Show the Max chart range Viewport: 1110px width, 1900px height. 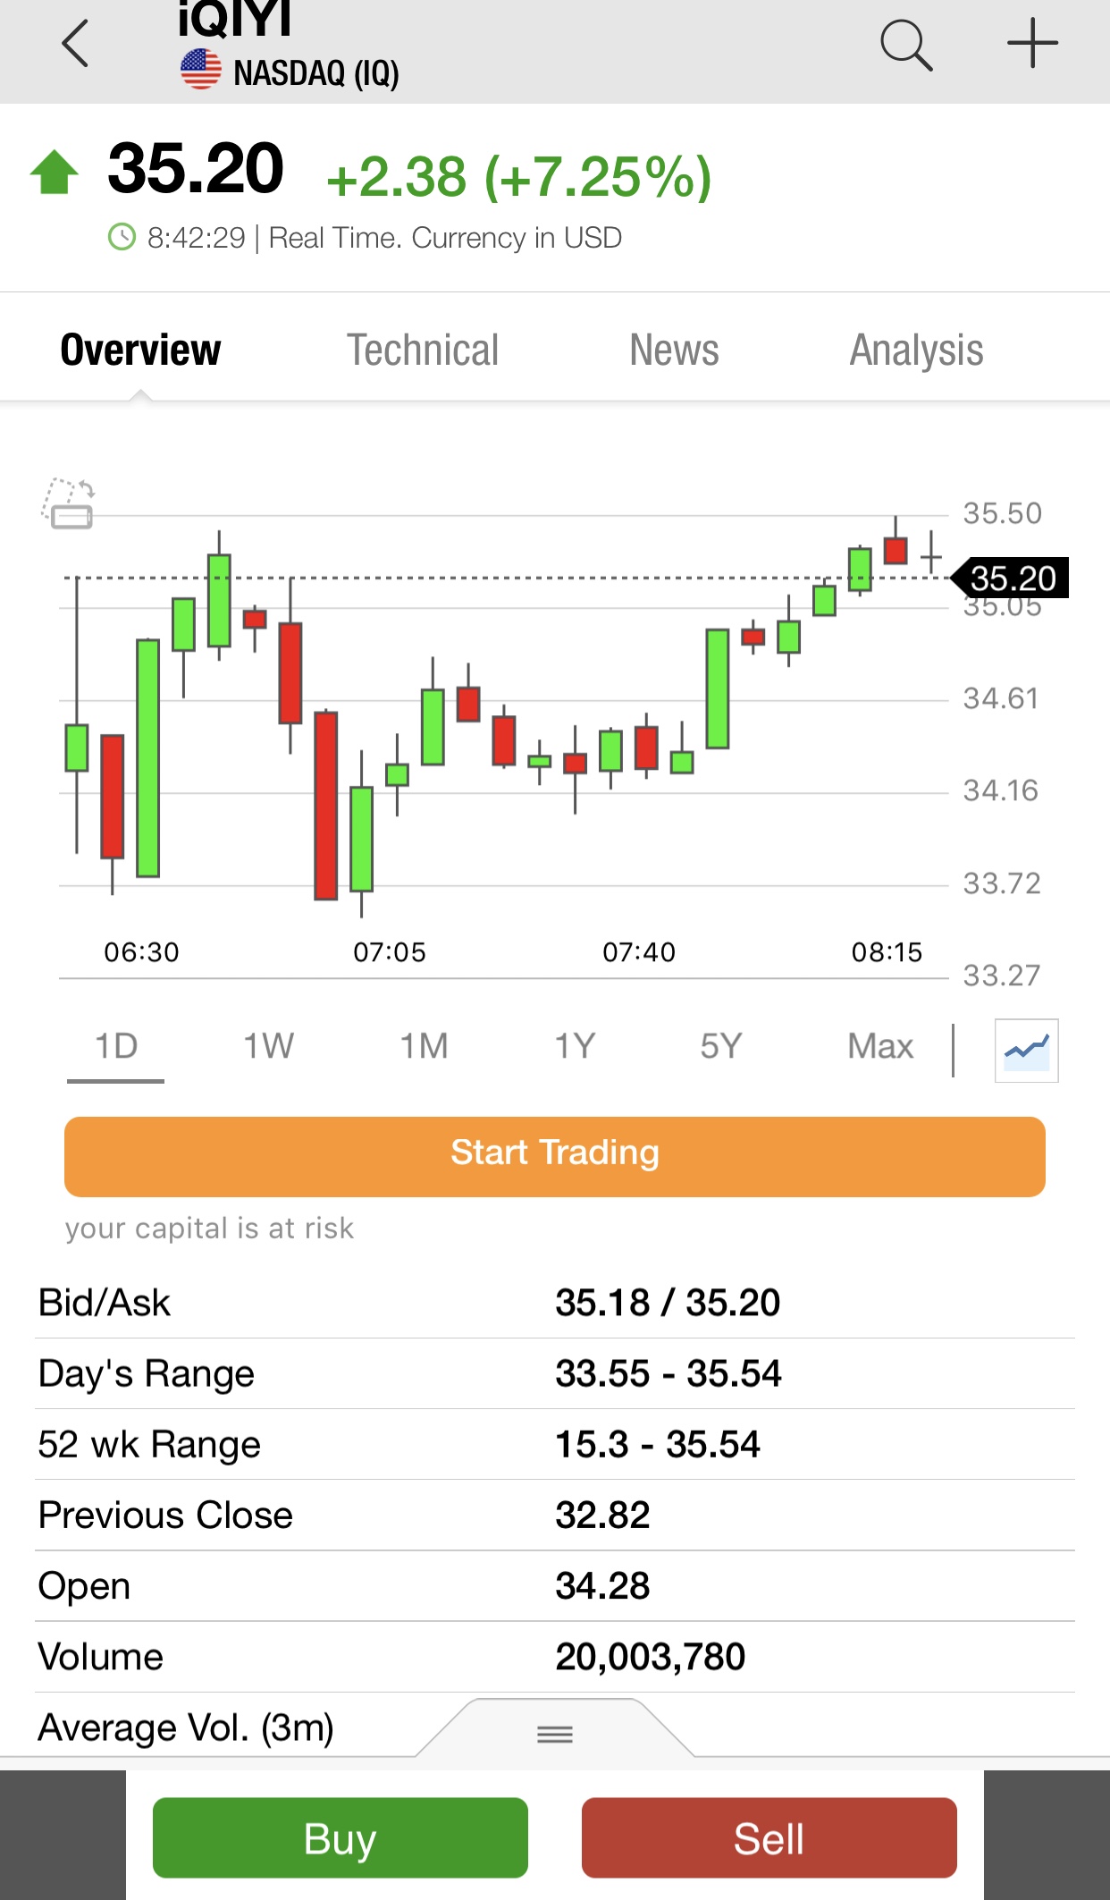880,1046
